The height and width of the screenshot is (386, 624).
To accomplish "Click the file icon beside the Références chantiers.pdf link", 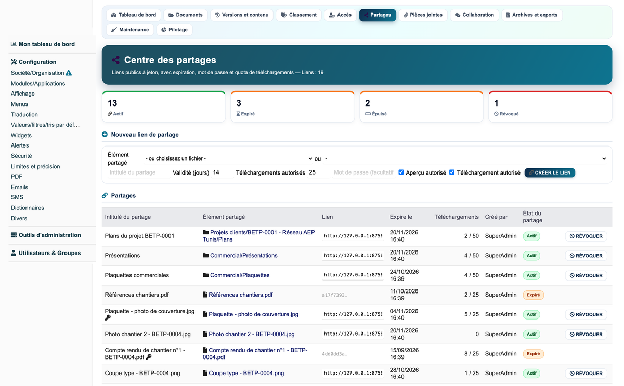I will click(205, 295).
